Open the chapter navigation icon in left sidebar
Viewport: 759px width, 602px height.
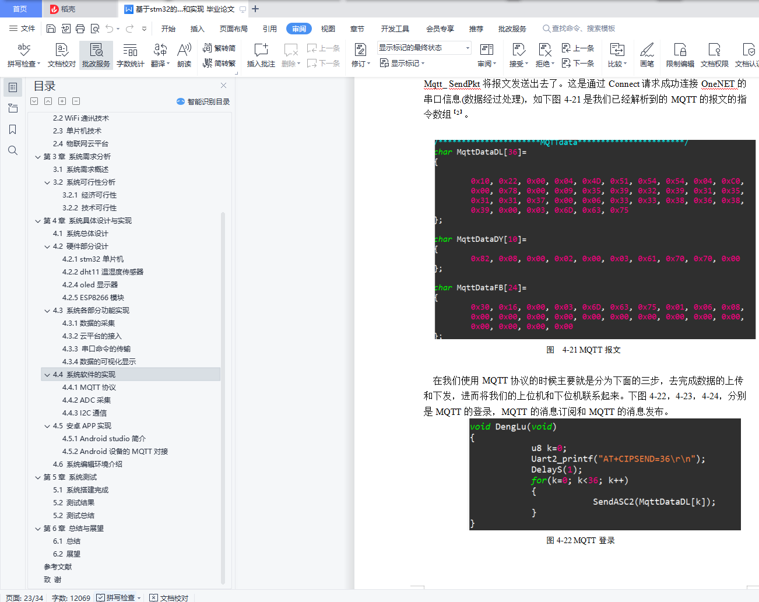point(12,108)
